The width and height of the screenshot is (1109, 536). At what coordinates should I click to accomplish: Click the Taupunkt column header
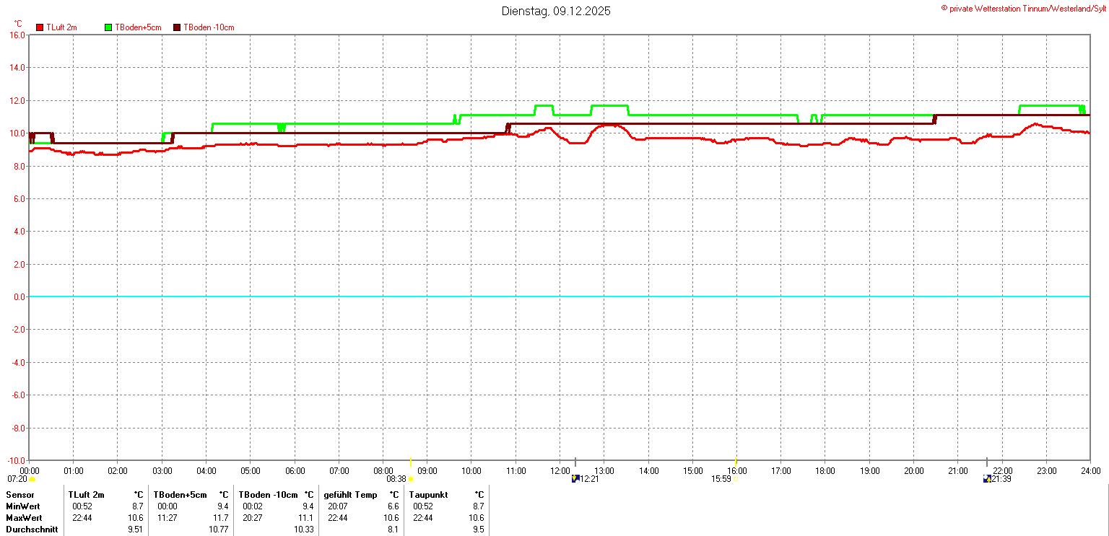click(428, 495)
